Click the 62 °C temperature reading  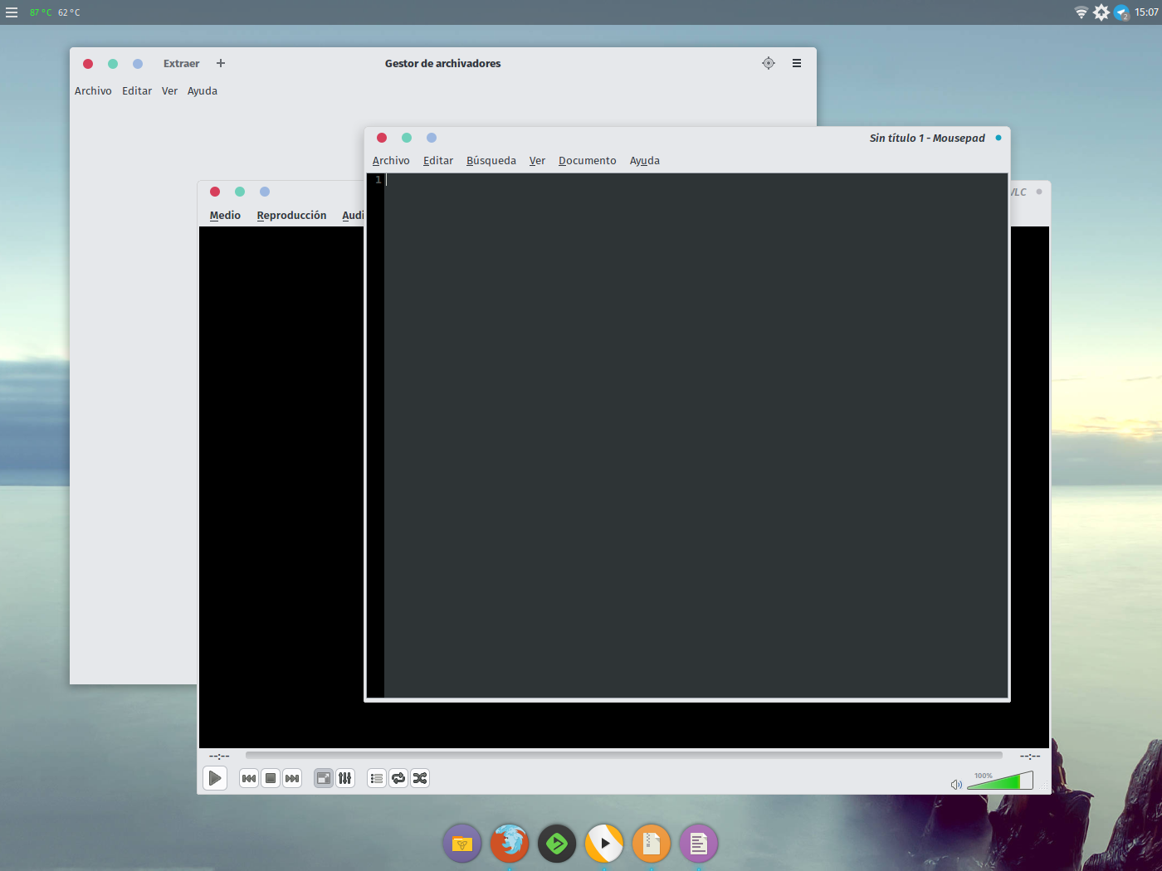pos(69,12)
